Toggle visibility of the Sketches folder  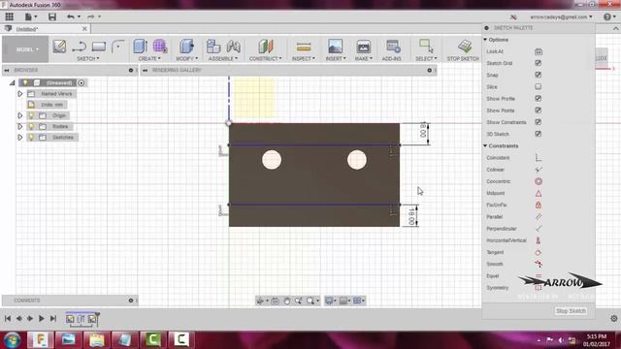(x=31, y=138)
